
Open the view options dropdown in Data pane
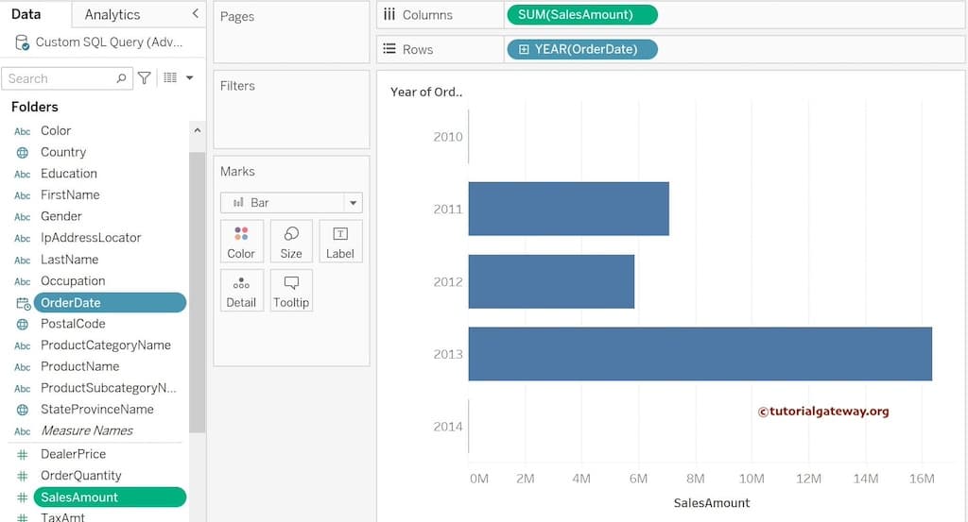178,78
